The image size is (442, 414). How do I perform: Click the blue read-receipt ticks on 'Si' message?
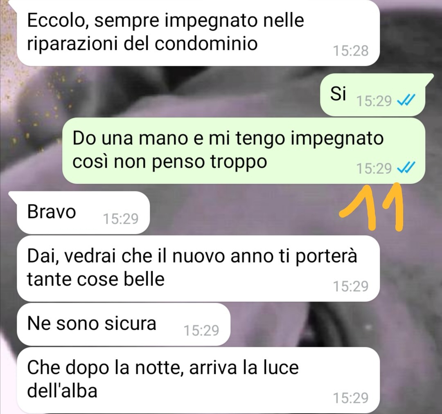click(406, 99)
